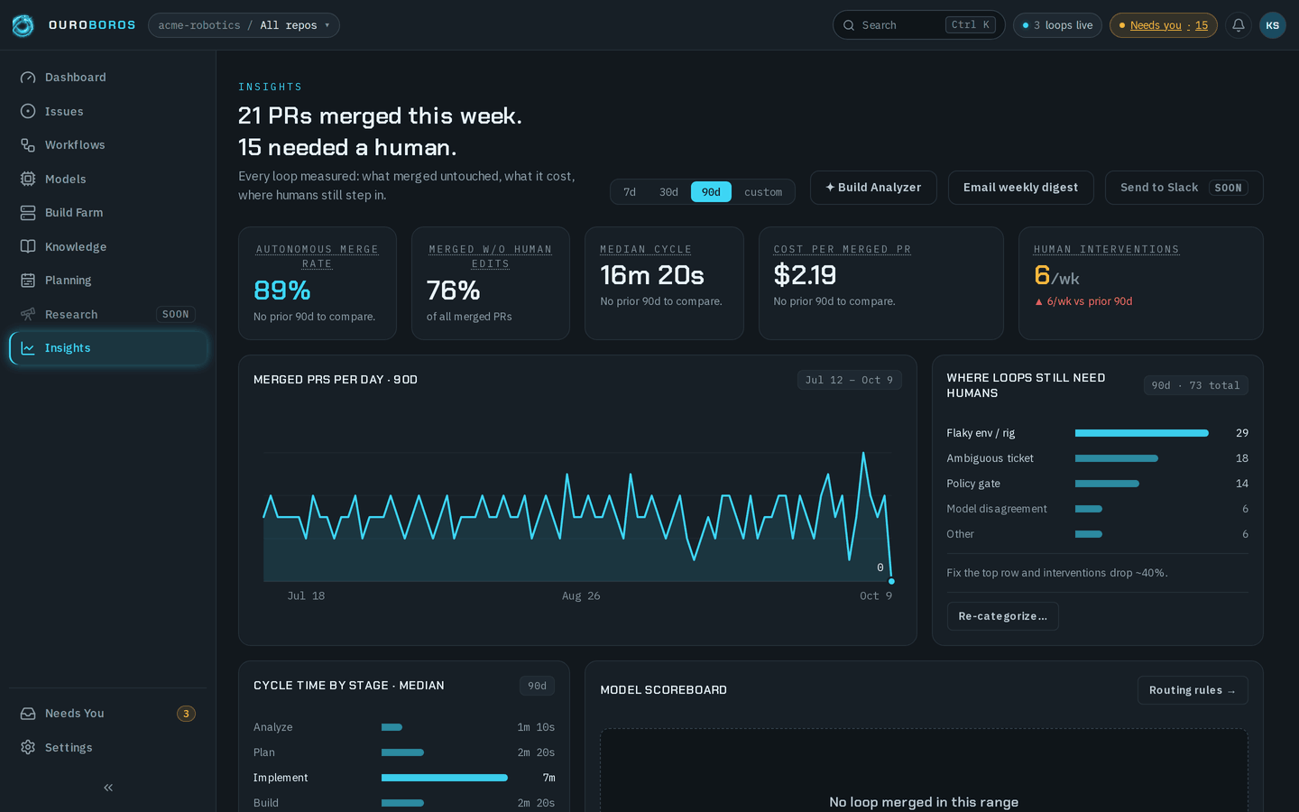
Task: Click the Build Analyzer button
Action: [873, 188]
